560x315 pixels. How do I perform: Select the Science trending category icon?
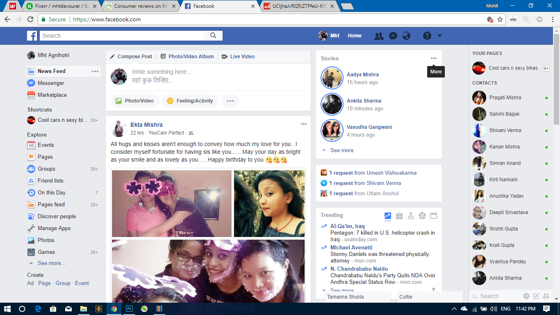pos(411,216)
